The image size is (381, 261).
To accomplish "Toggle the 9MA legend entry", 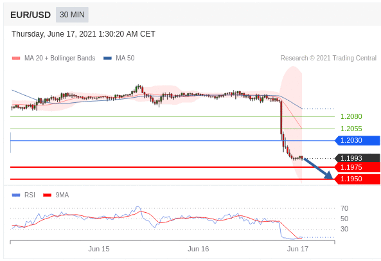I will (56, 195).
